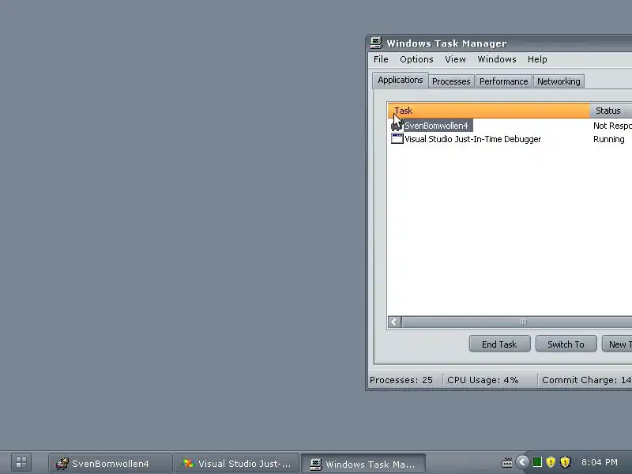Viewport: 632px width, 474px height.
Task: Switch to the Networking tab
Action: point(559,81)
